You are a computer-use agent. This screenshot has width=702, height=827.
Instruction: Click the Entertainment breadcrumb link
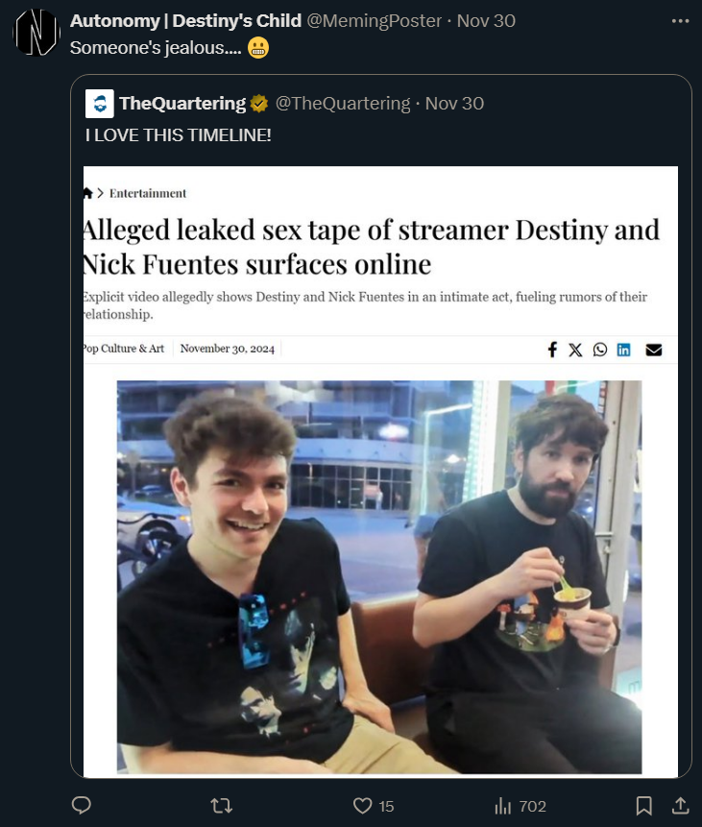(148, 194)
